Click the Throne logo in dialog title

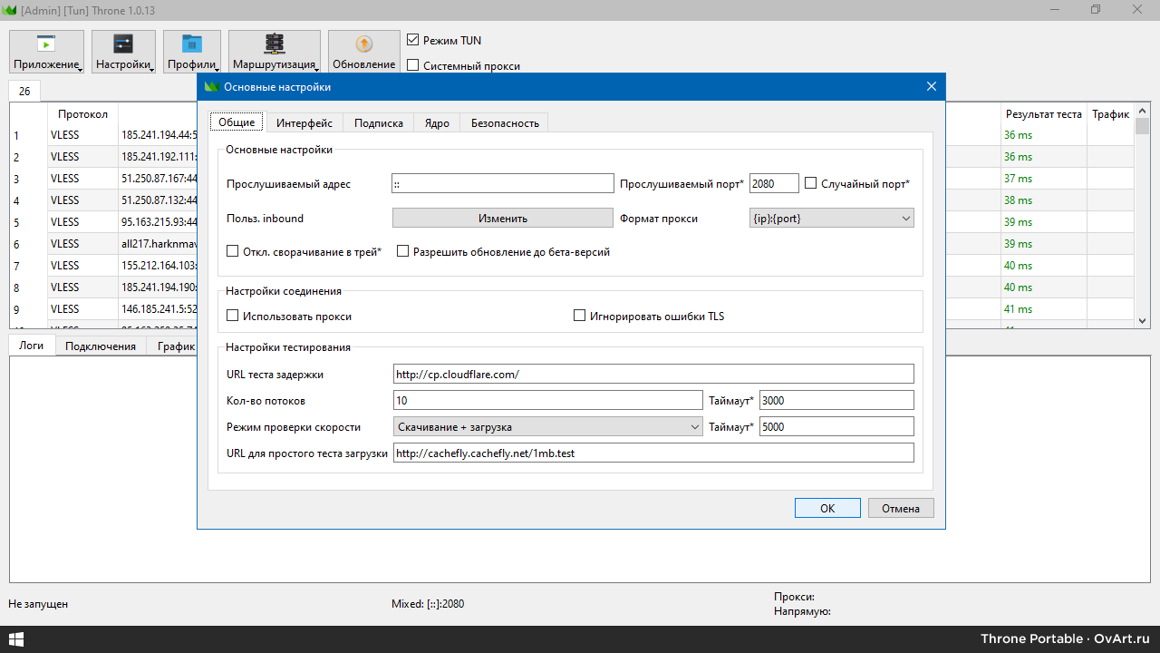coord(212,87)
